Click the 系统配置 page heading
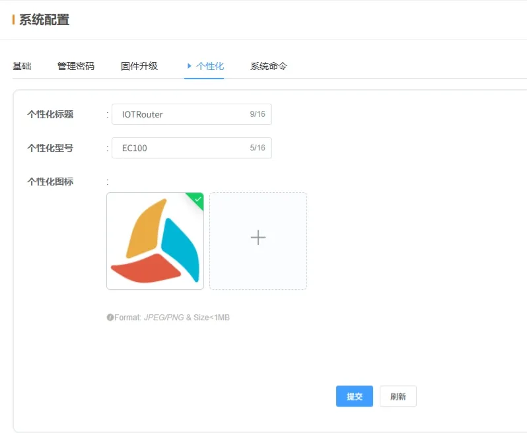Screen dimensions: 527x433 point(44,20)
